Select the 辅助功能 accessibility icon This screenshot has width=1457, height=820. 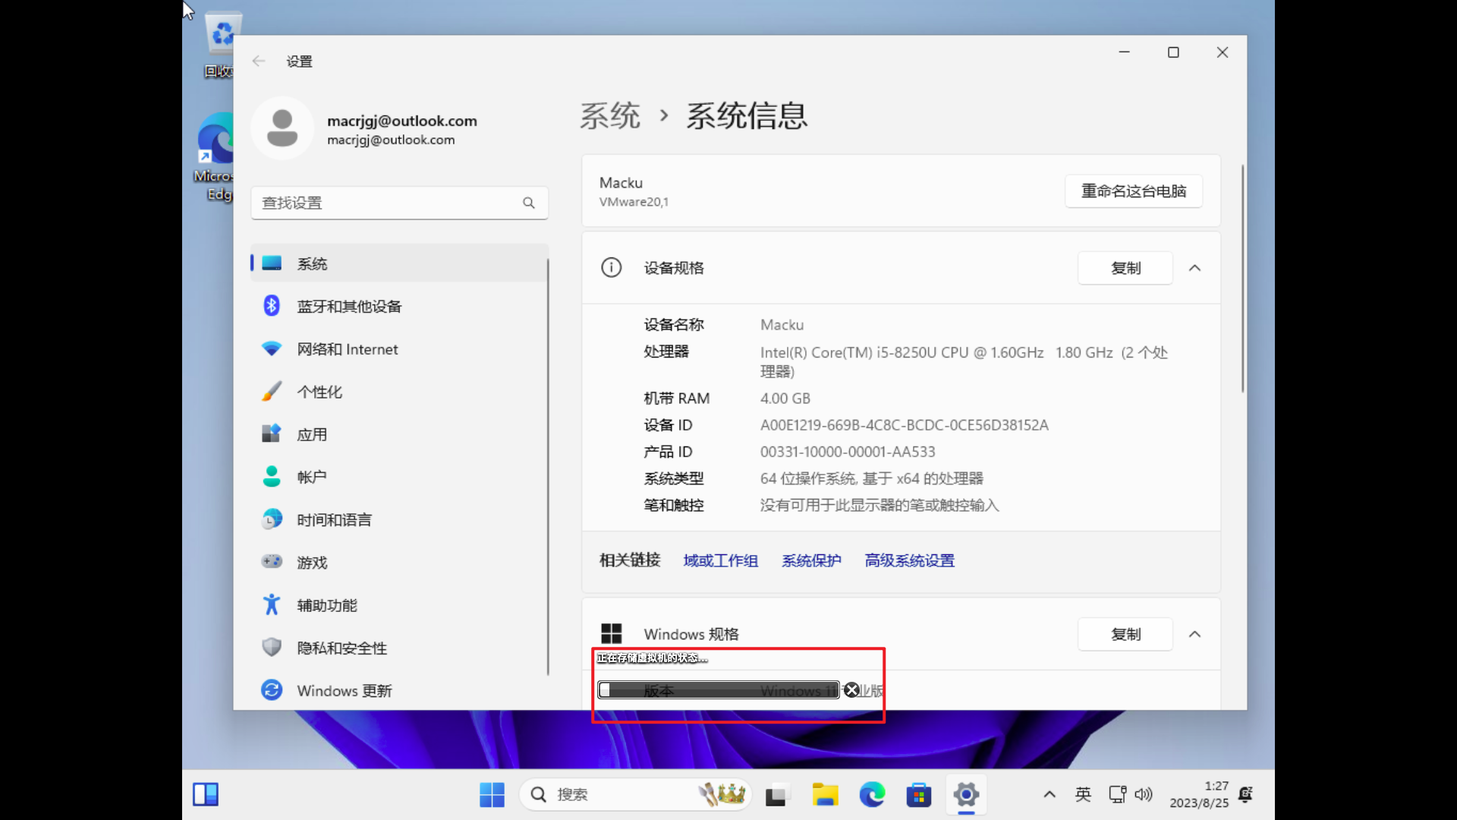pos(272,605)
